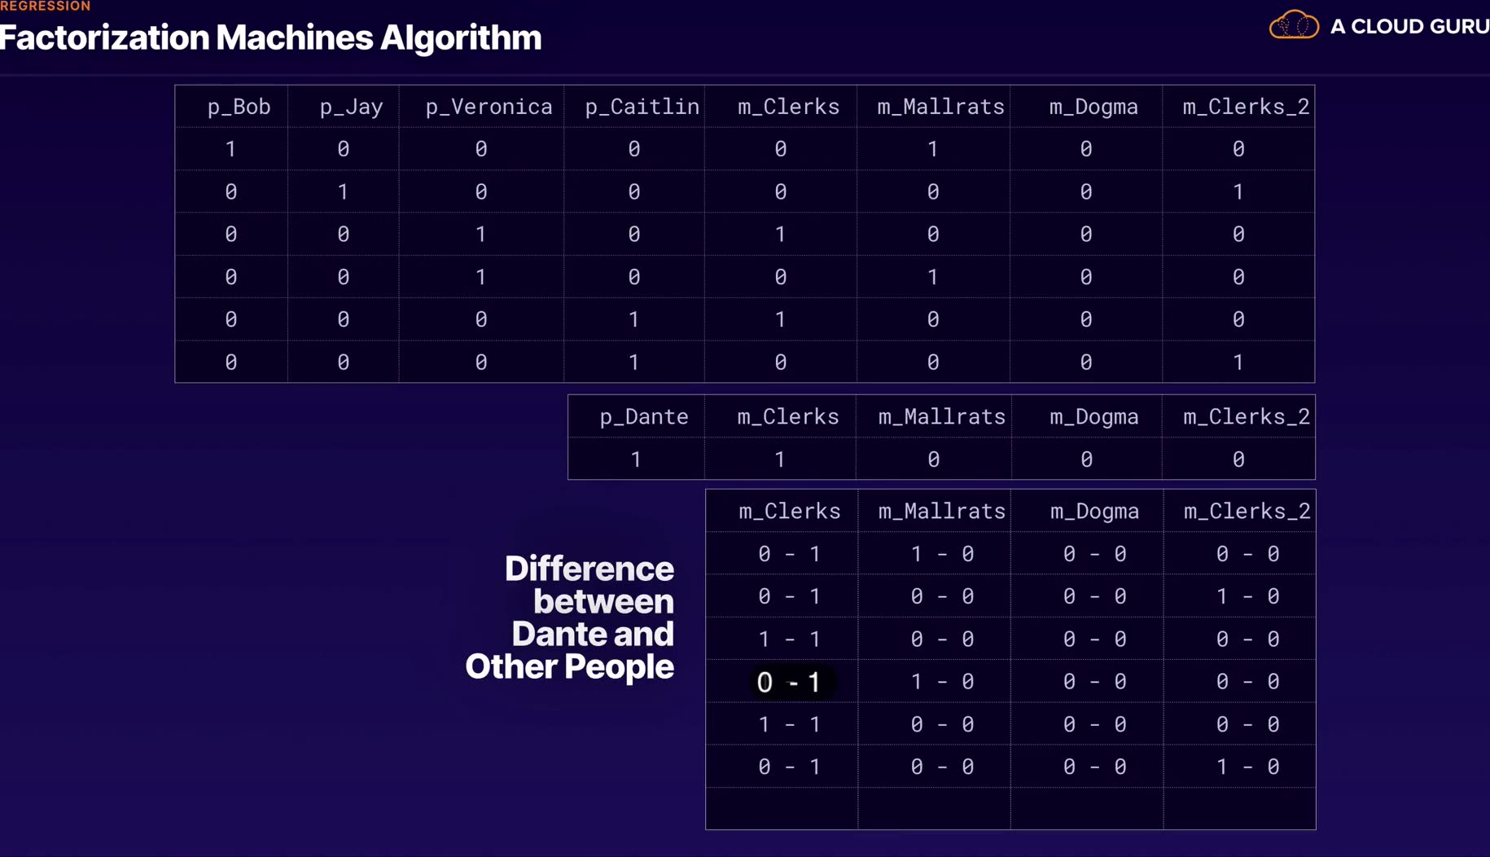
Task: Click the A CLOUD GURU brand text
Action: point(1409,27)
